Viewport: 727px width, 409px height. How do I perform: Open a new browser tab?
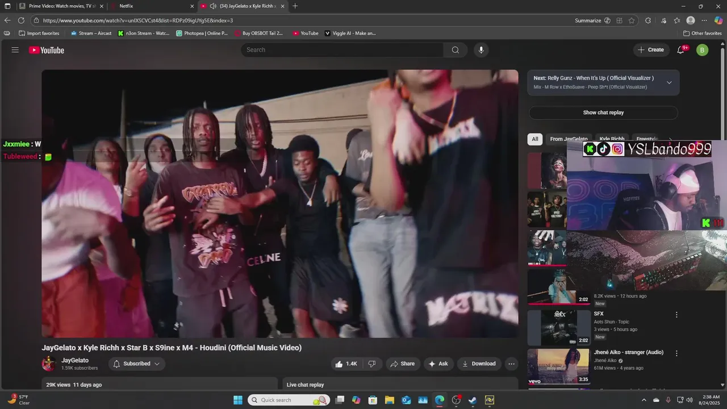click(295, 6)
